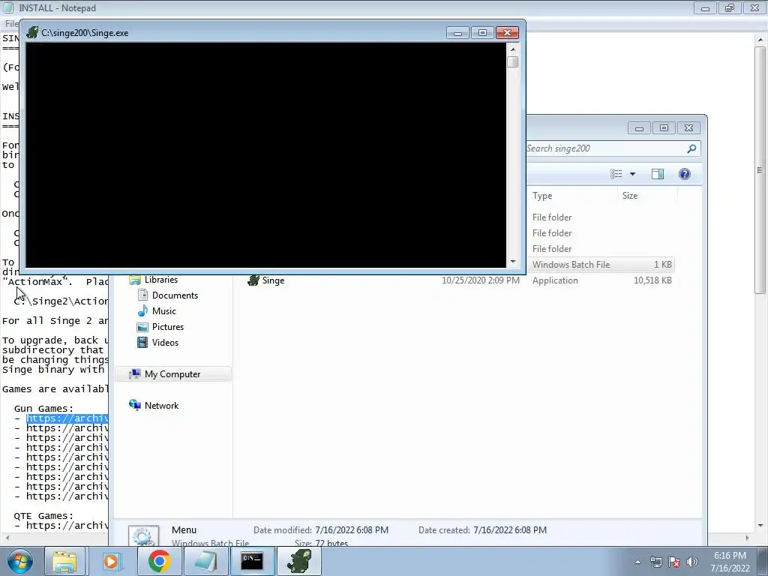The image size is (768, 576).
Task: Click Notepad horizontal scroll right arrow
Action: [747, 538]
